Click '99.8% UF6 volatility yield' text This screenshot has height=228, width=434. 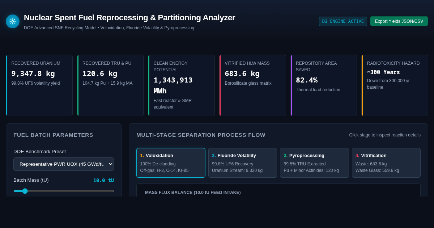(35, 83)
